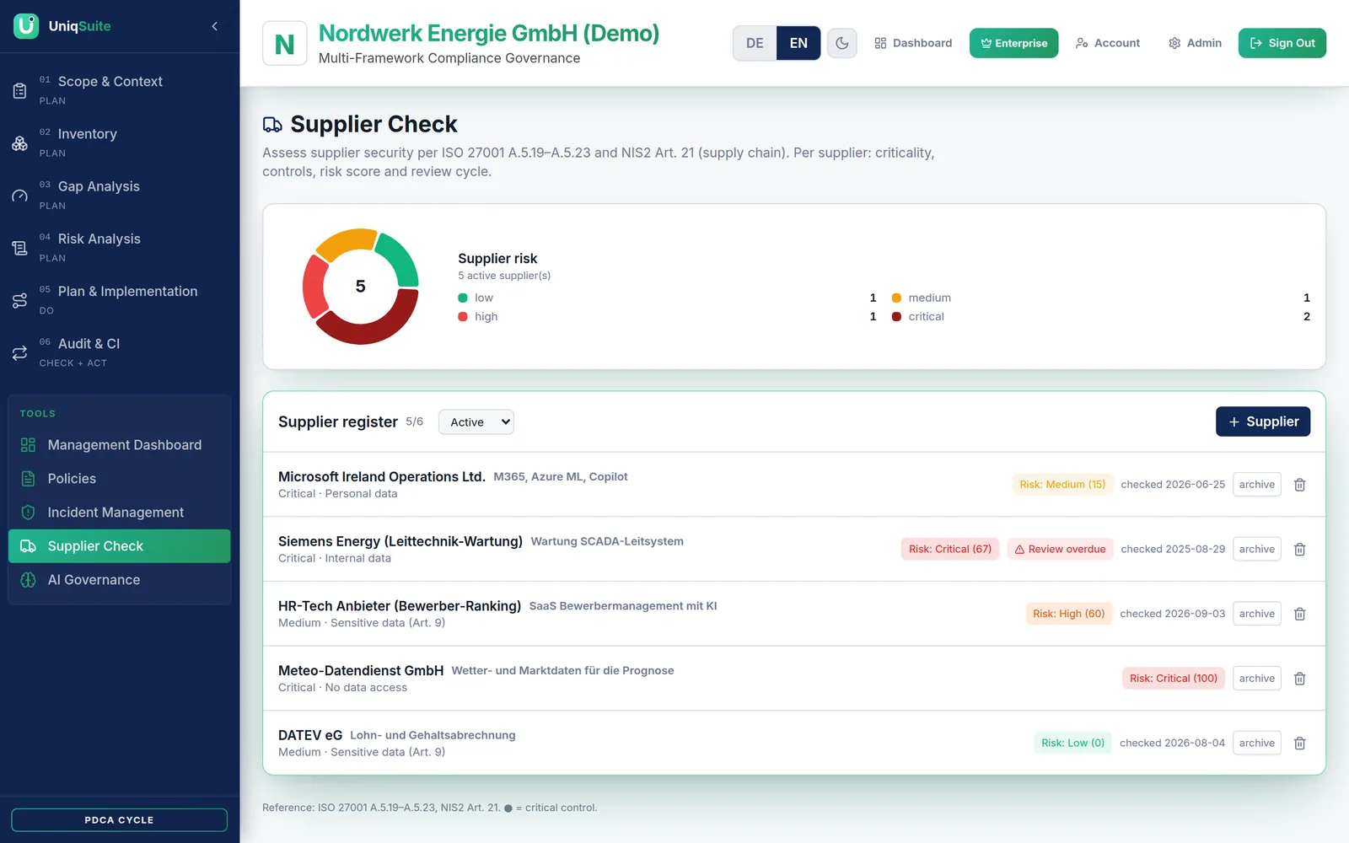This screenshot has height=843, width=1349.
Task: Delete DATEV eG supplier via trash icon
Action: tap(1299, 744)
